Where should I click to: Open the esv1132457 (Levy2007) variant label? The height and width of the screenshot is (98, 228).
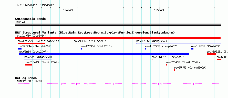pos(161,46)
